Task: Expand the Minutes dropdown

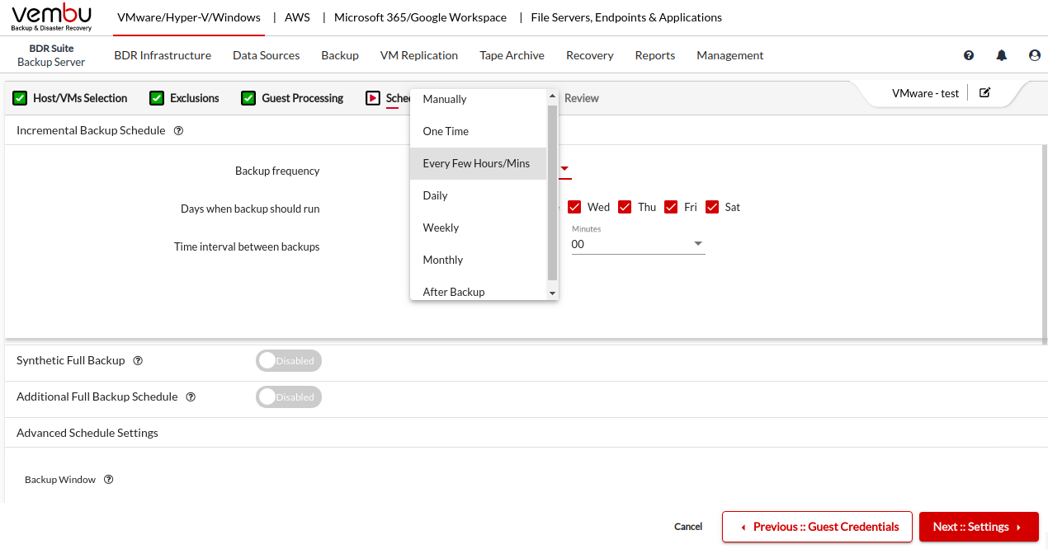Action: point(697,244)
